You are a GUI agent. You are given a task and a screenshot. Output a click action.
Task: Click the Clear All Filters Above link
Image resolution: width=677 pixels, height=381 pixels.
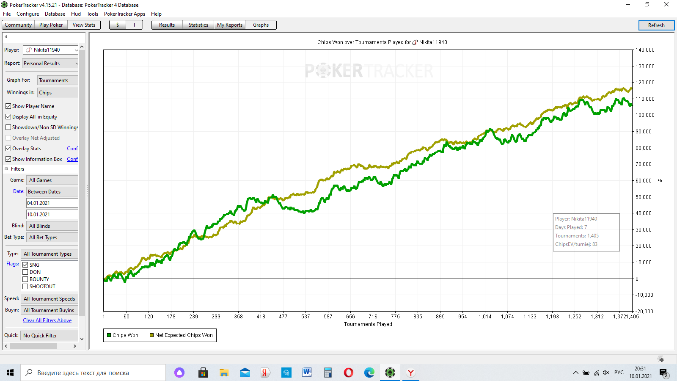[47, 320]
